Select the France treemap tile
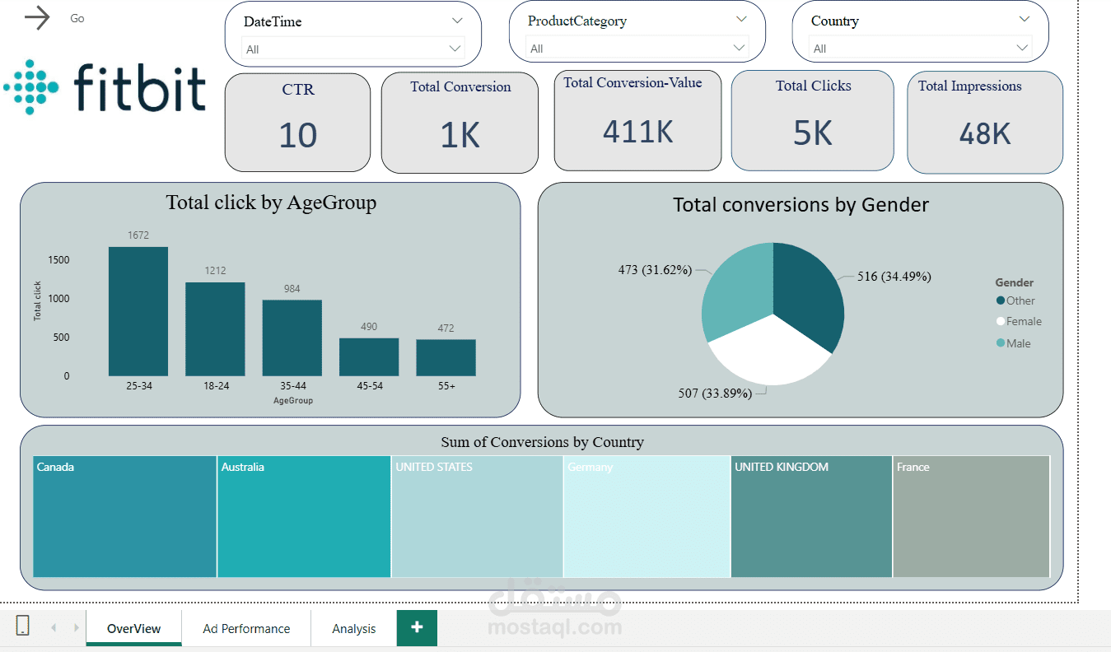This screenshot has height=652, width=1111. tap(972, 516)
